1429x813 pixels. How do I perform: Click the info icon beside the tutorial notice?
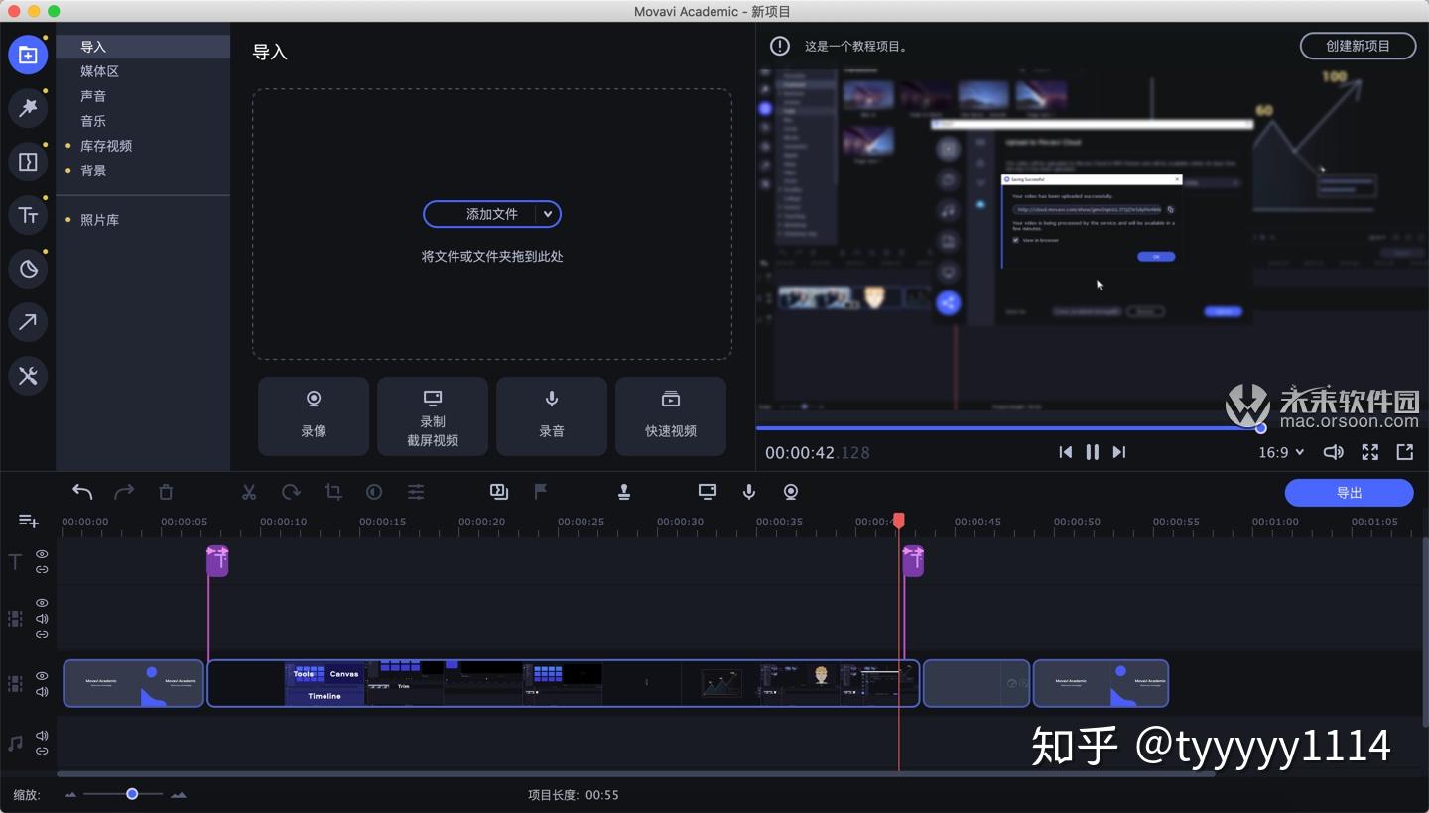(x=780, y=46)
